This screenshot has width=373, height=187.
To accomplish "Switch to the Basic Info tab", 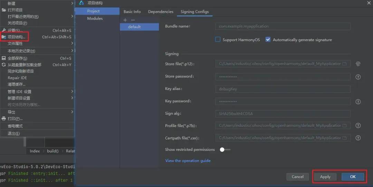I will point(132,12).
